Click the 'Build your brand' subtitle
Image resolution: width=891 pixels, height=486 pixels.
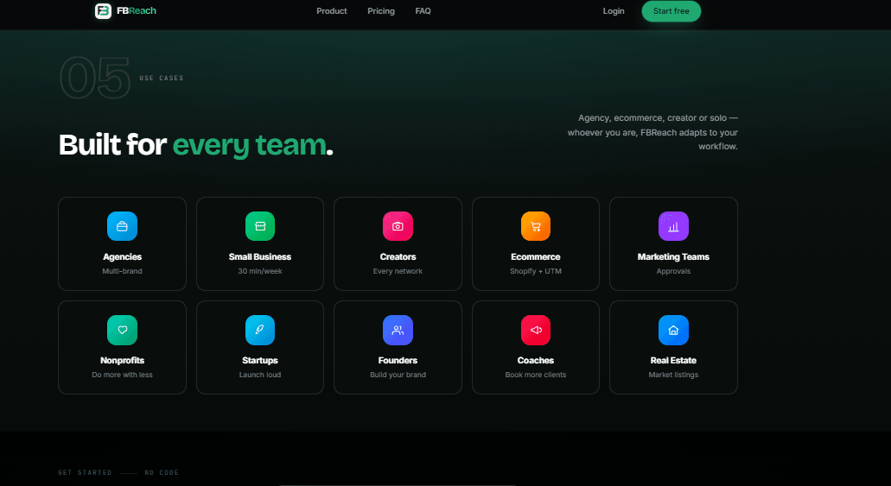tap(398, 375)
